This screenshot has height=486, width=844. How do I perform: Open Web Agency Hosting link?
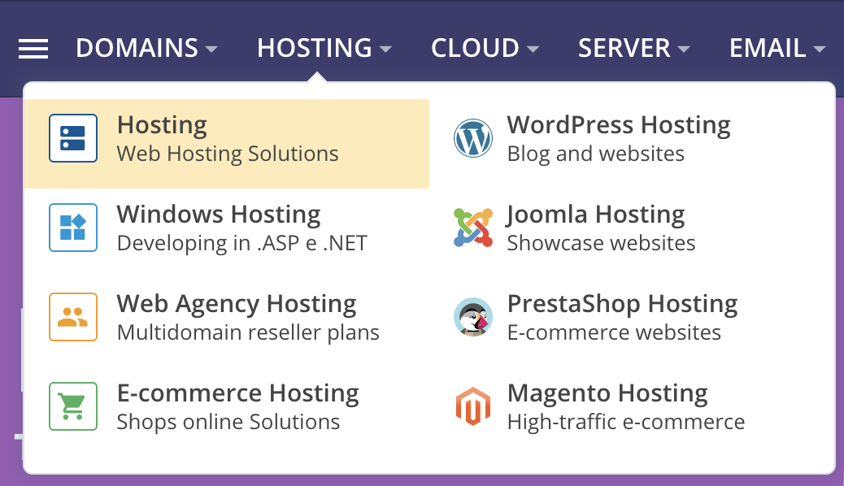click(237, 304)
